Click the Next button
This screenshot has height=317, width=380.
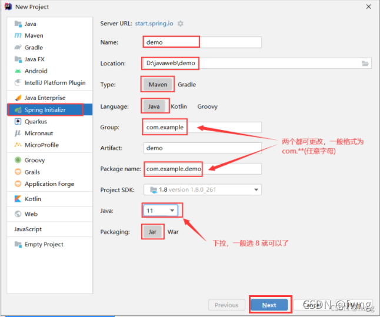tap(269, 305)
